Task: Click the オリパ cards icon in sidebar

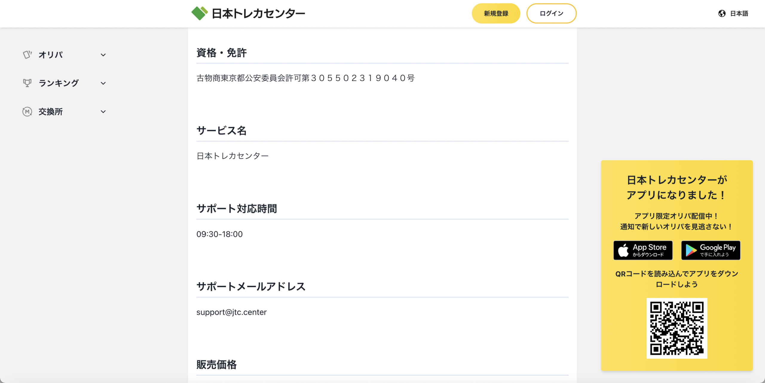Action: tap(27, 55)
